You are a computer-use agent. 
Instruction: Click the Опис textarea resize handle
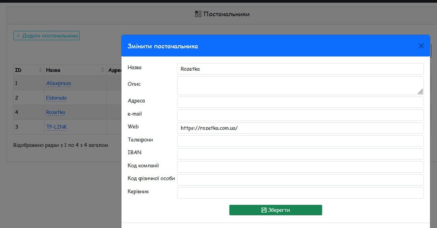pyautogui.click(x=420, y=91)
